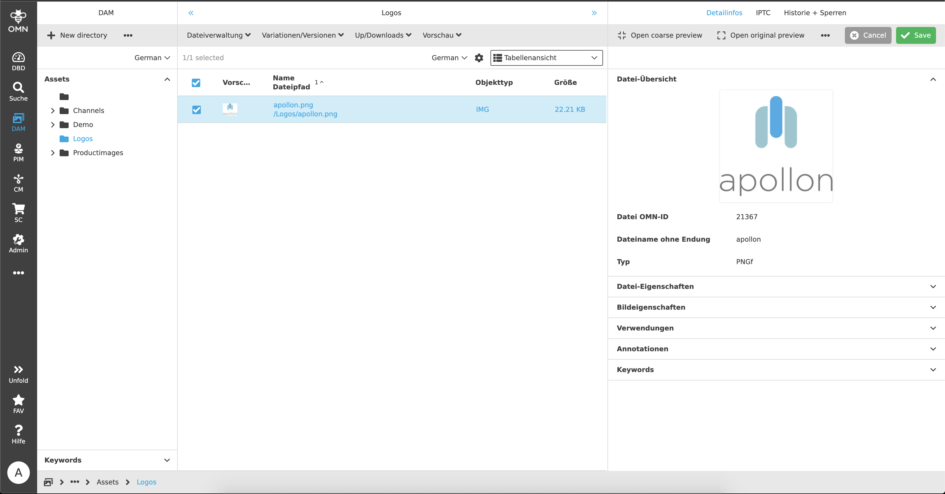This screenshot has width=945, height=494.
Task: Click Unfold to expand the sidebar
Action: tap(18, 373)
